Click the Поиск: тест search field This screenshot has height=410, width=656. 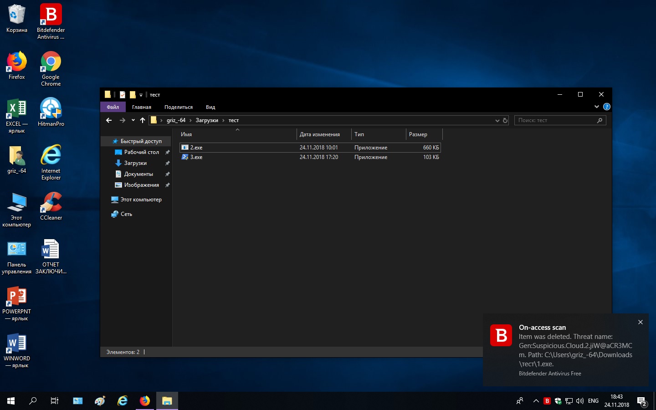(556, 120)
